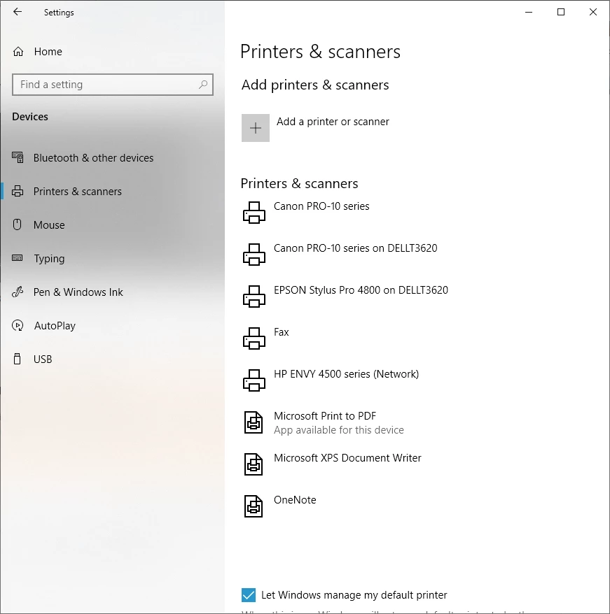Click the search magnifier icon
This screenshot has width=610, height=614.
(x=203, y=84)
